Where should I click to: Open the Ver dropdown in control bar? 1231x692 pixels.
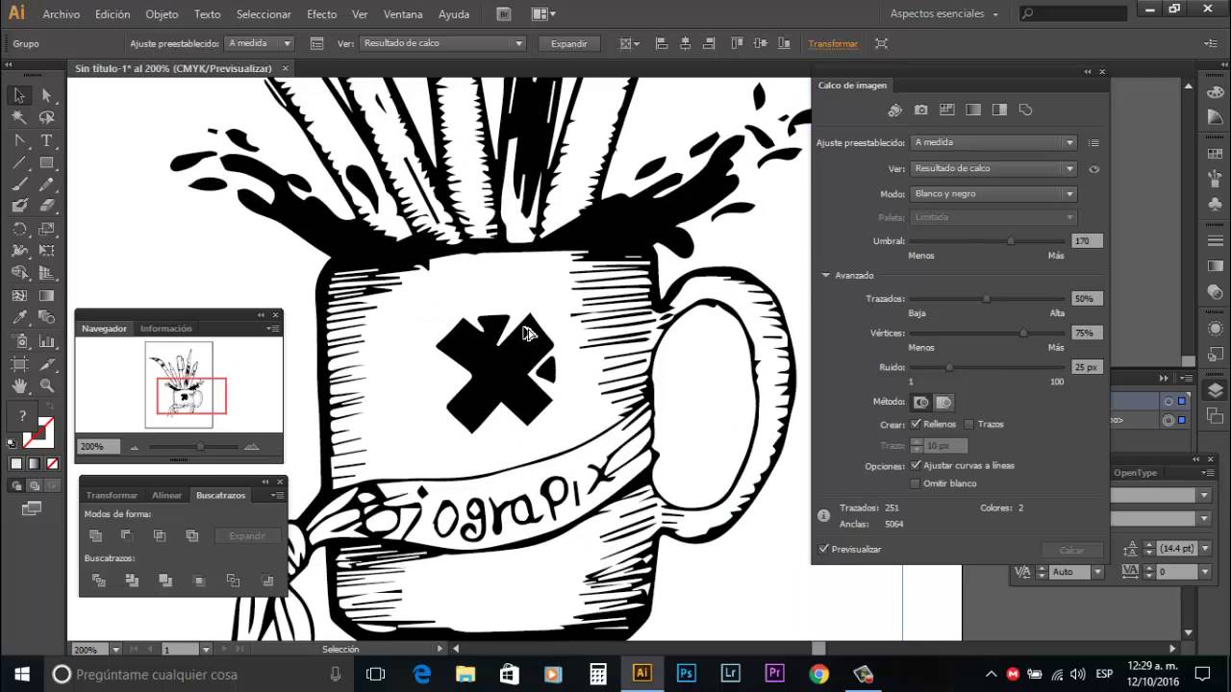pyautogui.click(x=442, y=43)
